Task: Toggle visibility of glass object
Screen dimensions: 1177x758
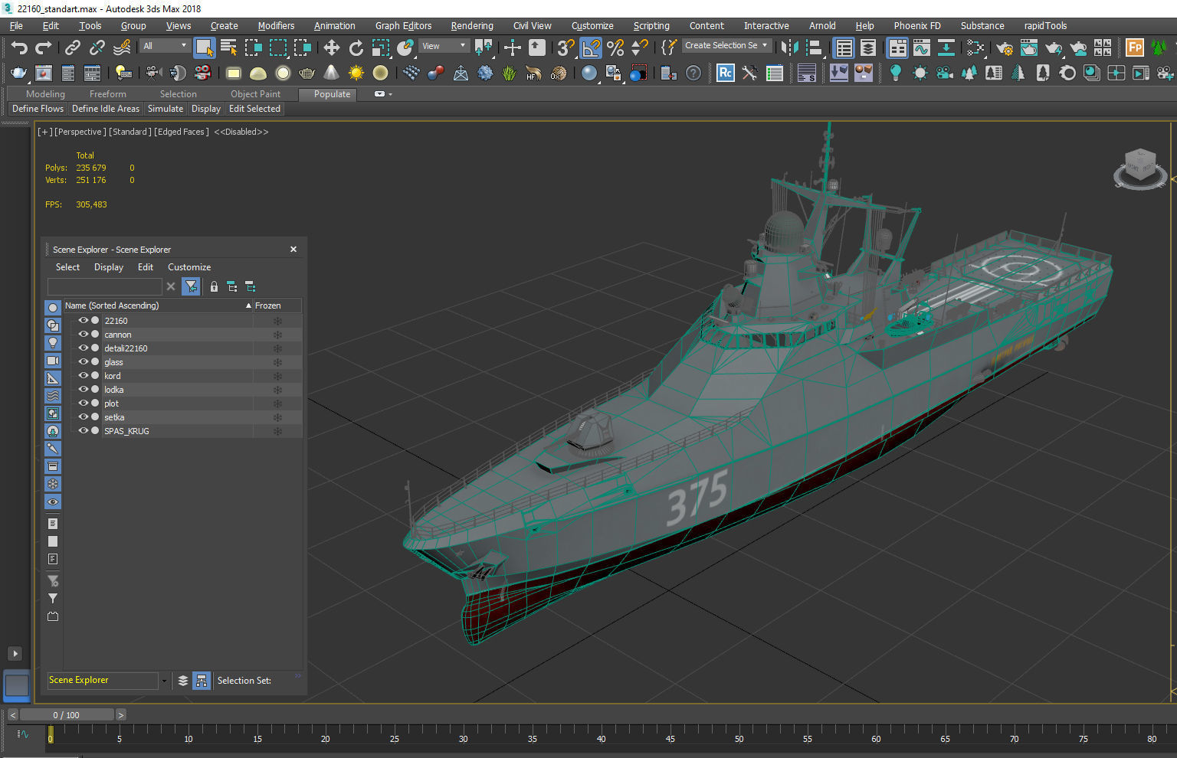Action: [84, 362]
